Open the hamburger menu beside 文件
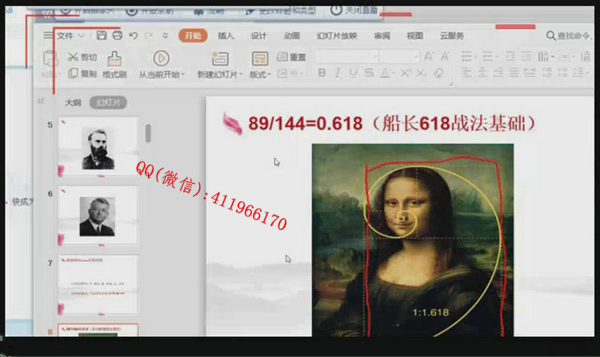The width and height of the screenshot is (600, 357). [48, 35]
